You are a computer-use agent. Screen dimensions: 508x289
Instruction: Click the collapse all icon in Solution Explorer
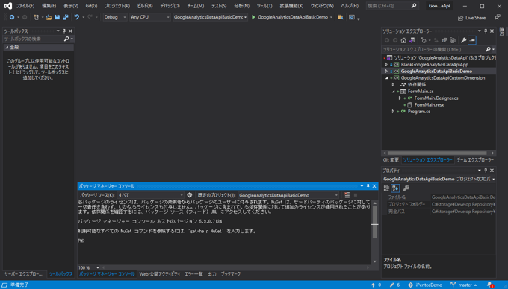click(444, 40)
